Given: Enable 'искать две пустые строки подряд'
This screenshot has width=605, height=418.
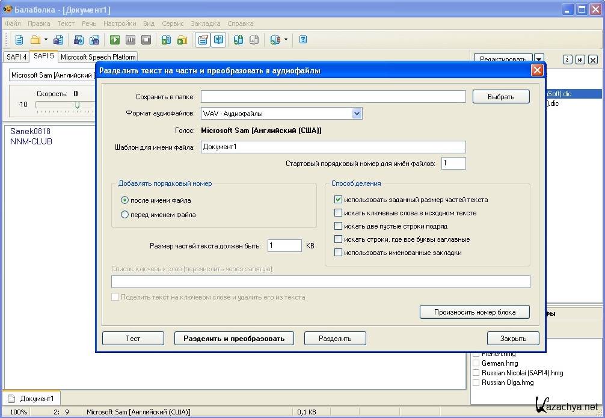Looking at the screenshot, I should (339, 226).
